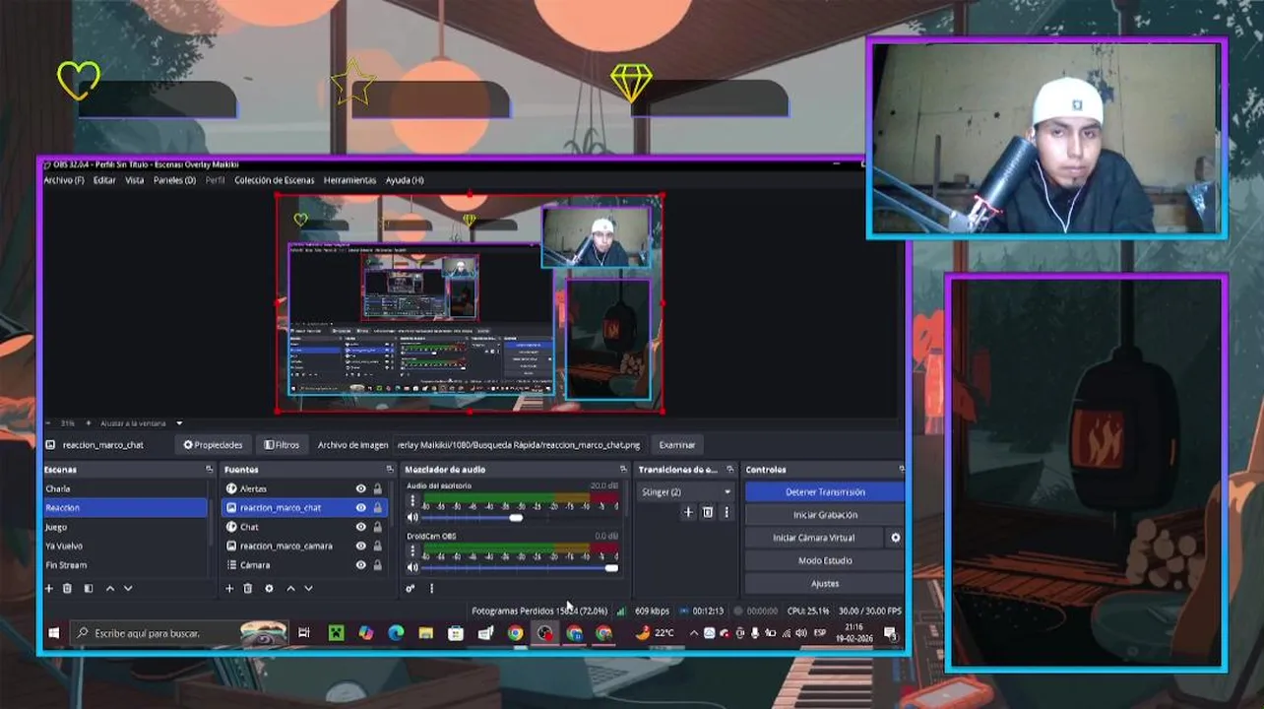The height and width of the screenshot is (709, 1264).
Task: Adjust Audio del escritorio volume slider
Action: (520, 517)
